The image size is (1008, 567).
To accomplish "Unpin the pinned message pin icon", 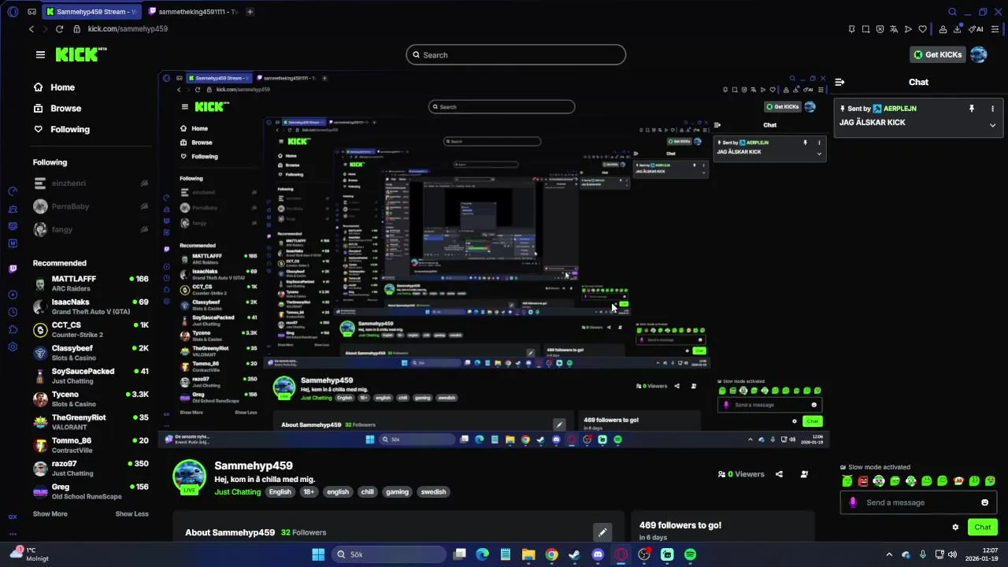I will point(972,109).
